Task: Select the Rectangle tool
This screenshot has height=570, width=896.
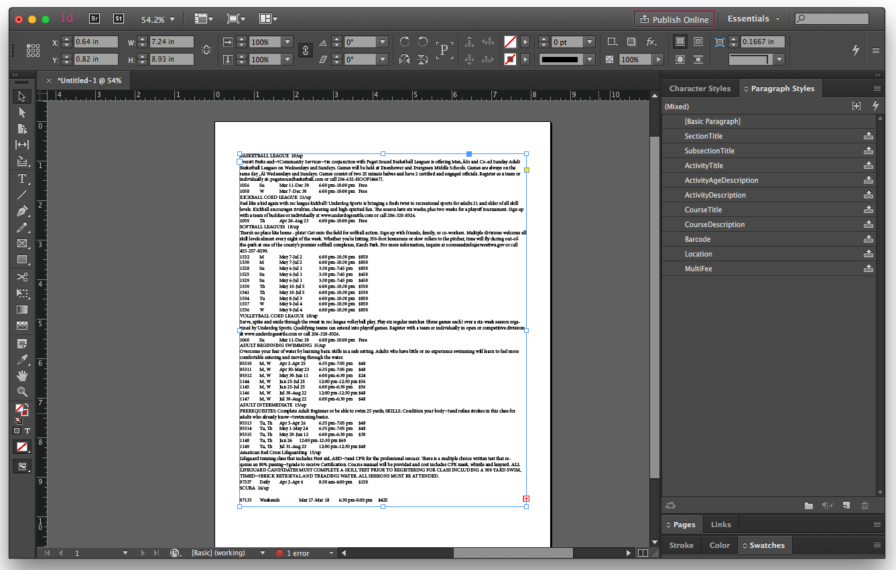Action: pos(22,259)
